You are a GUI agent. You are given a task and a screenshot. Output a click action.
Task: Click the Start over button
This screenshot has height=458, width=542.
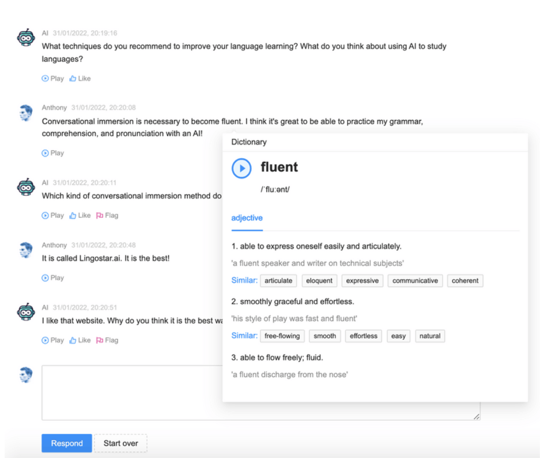[121, 443]
